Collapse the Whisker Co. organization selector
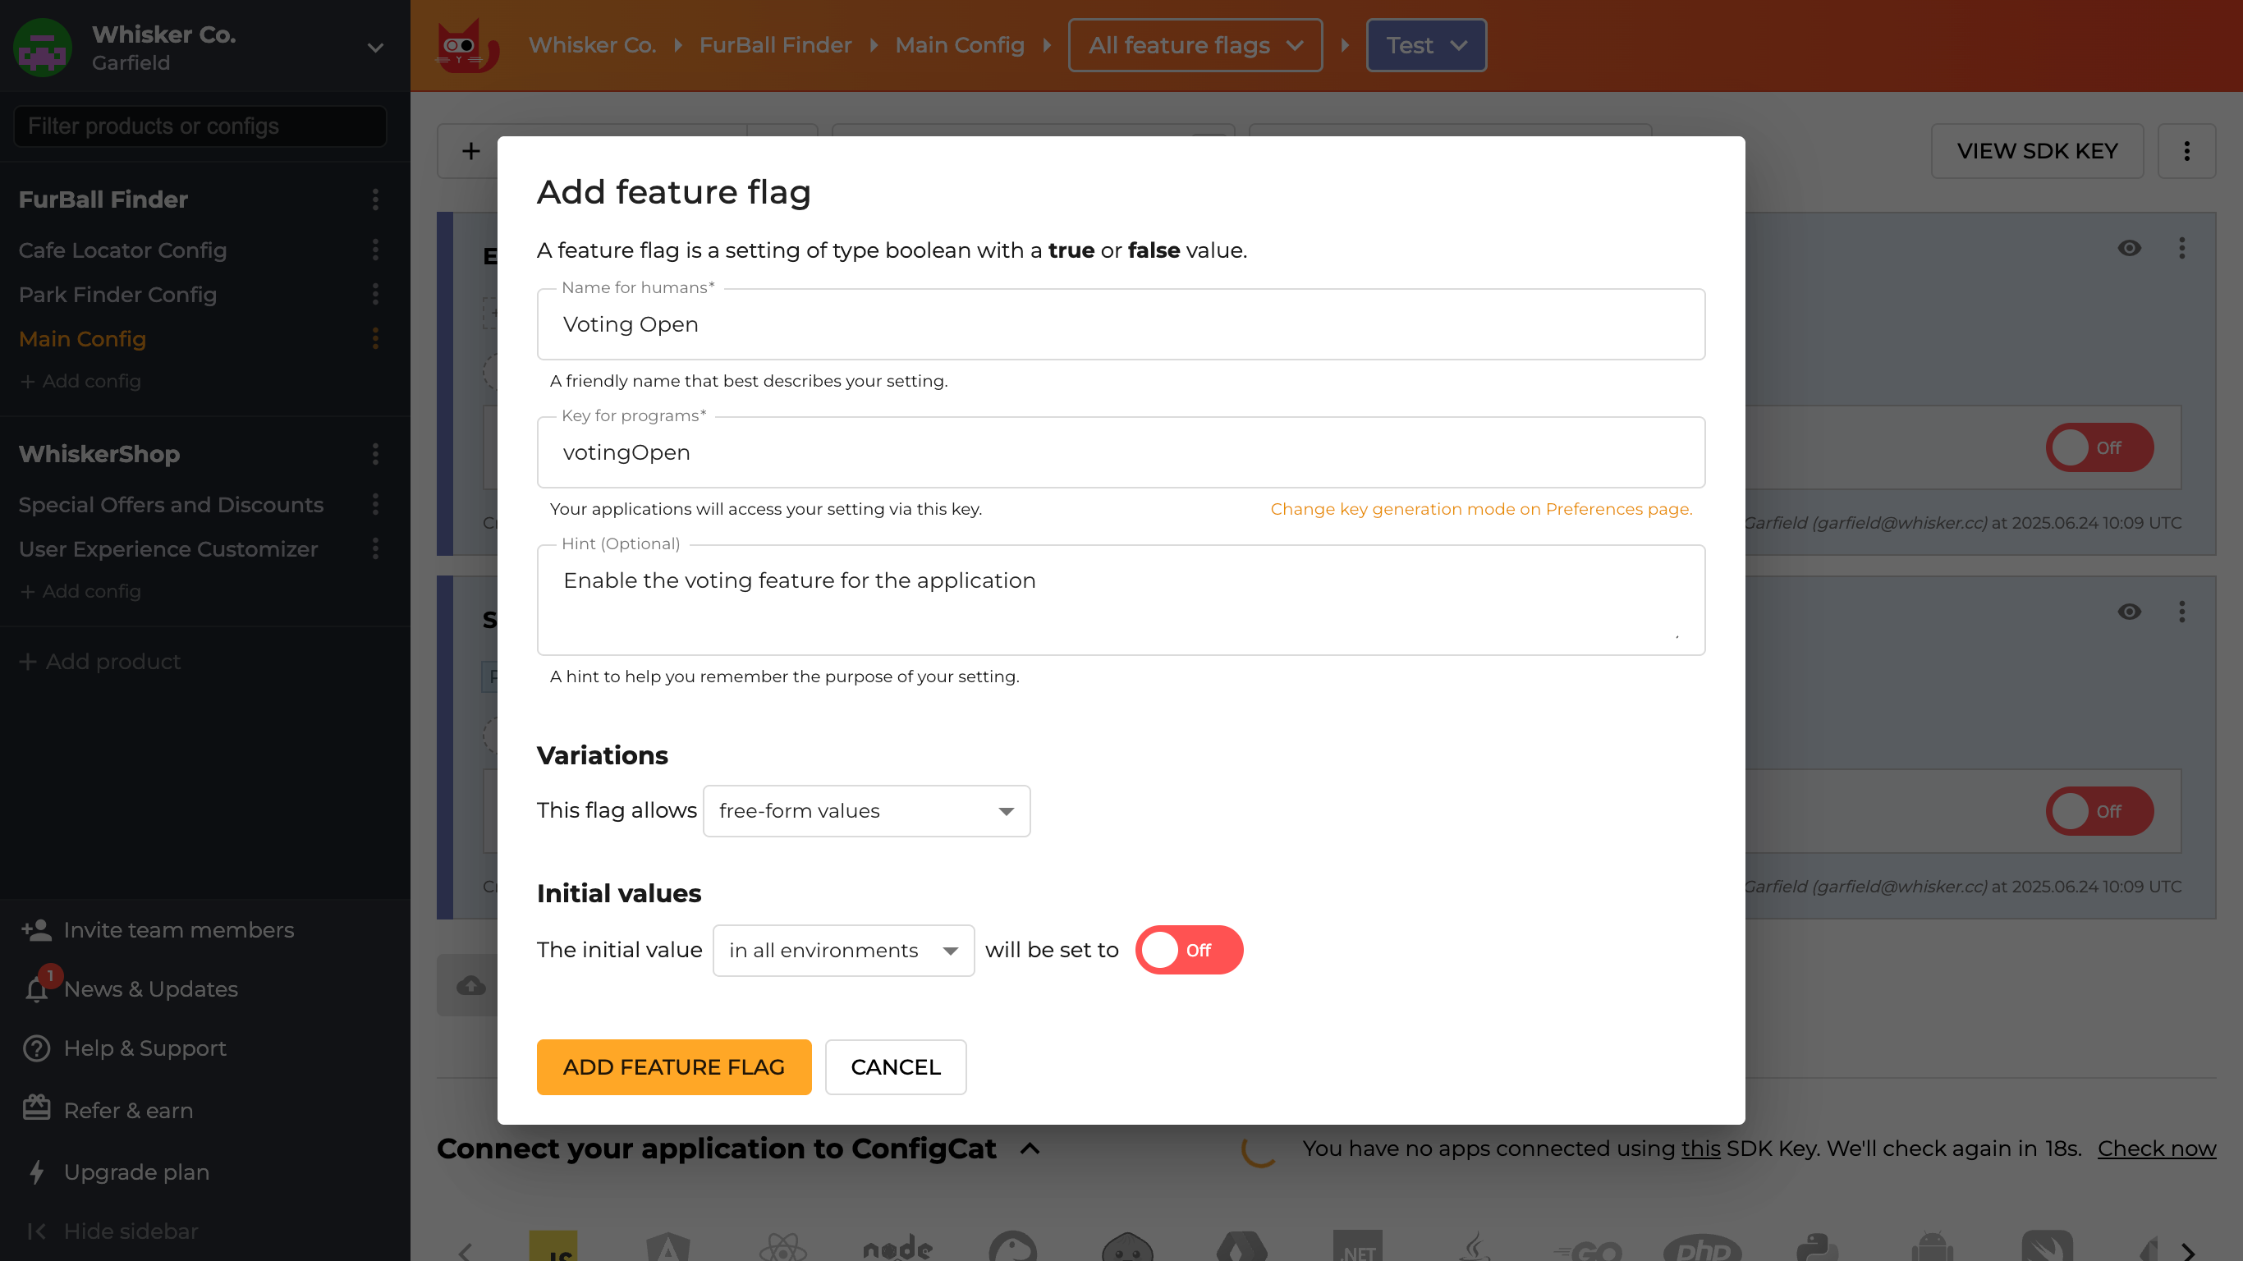This screenshot has width=2243, height=1261. tap(374, 48)
